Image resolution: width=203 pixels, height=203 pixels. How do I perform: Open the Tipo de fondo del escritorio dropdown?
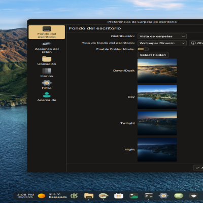[x=162, y=43]
